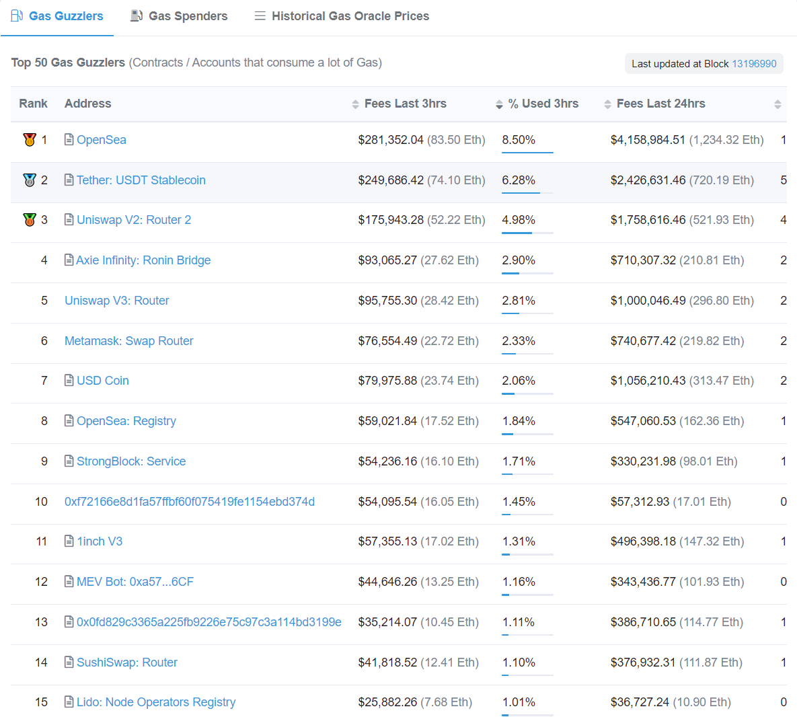Click contract icon next to USD Coin
The image size is (797, 717).
(x=69, y=380)
